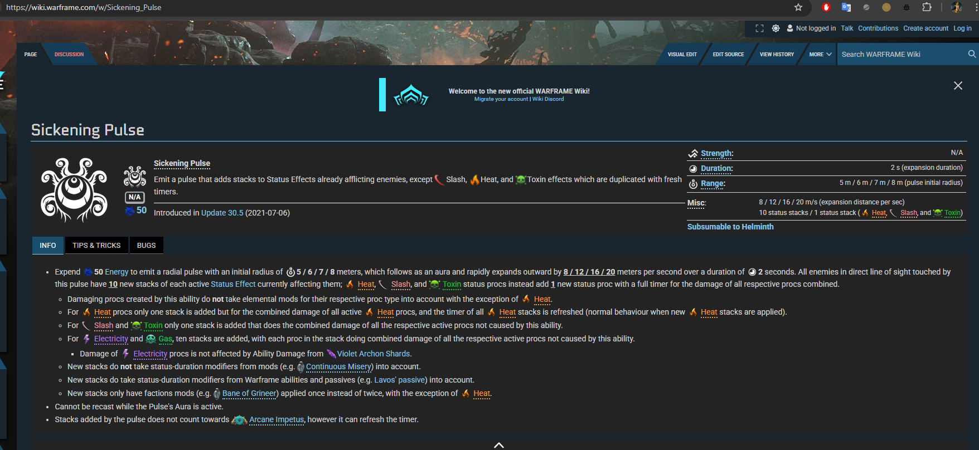The height and width of the screenshot is (450, 979).
Task: Click the Gas cloud icon
Action: pyautogui.click(x=151, y=339)
